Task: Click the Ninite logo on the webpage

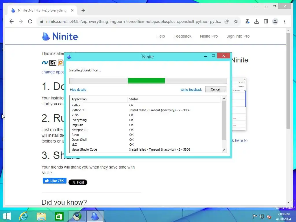Action: click(x=60, y=36)
